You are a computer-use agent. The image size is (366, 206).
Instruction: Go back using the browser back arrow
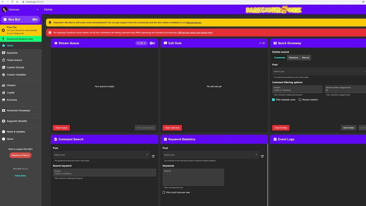(x=3, y=2)
